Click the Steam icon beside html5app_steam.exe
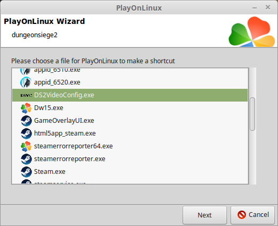278x226 pixels. coord(26,133)
